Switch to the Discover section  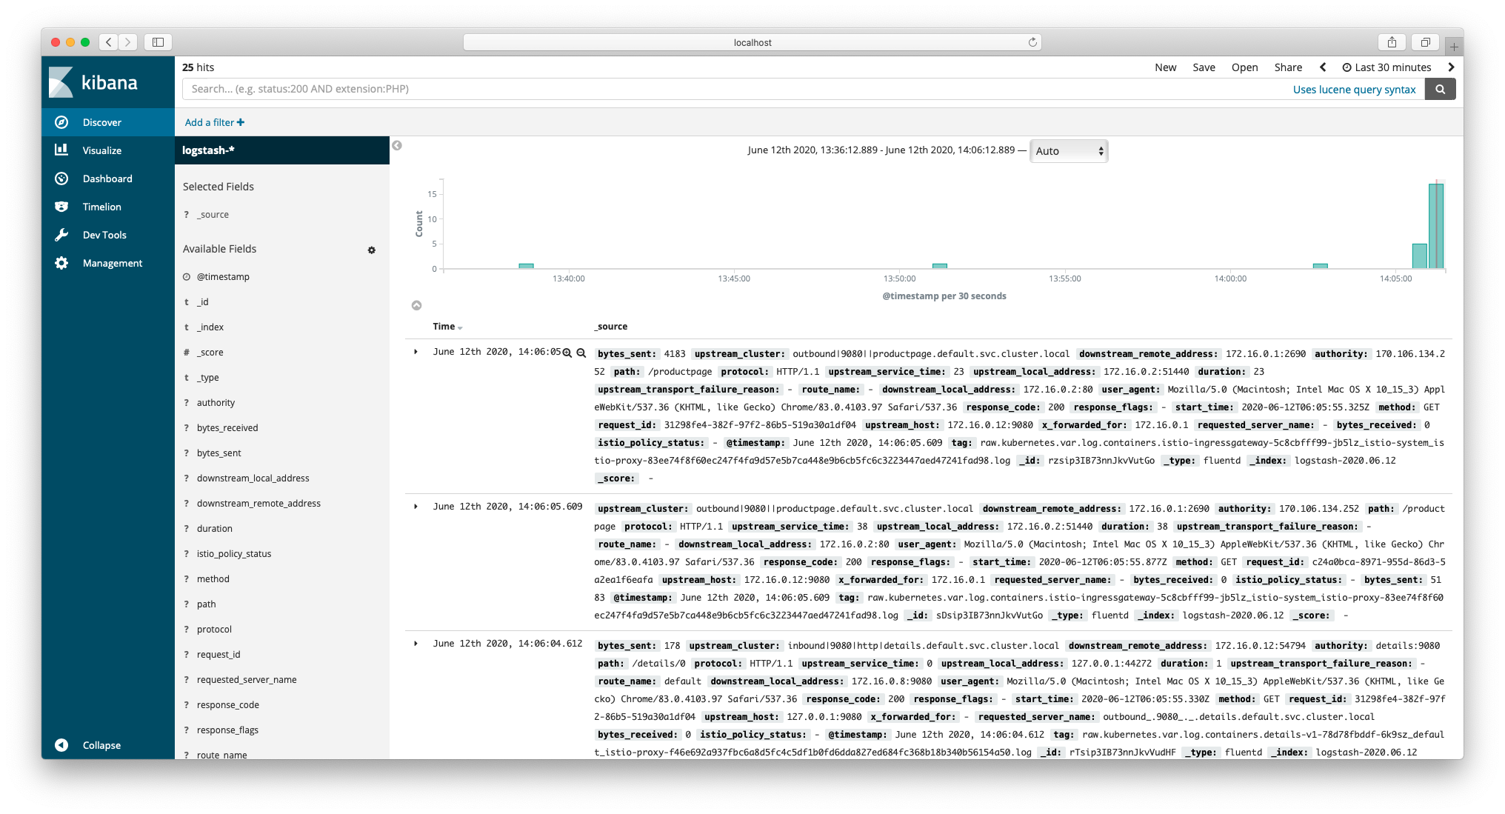point(101,121)
